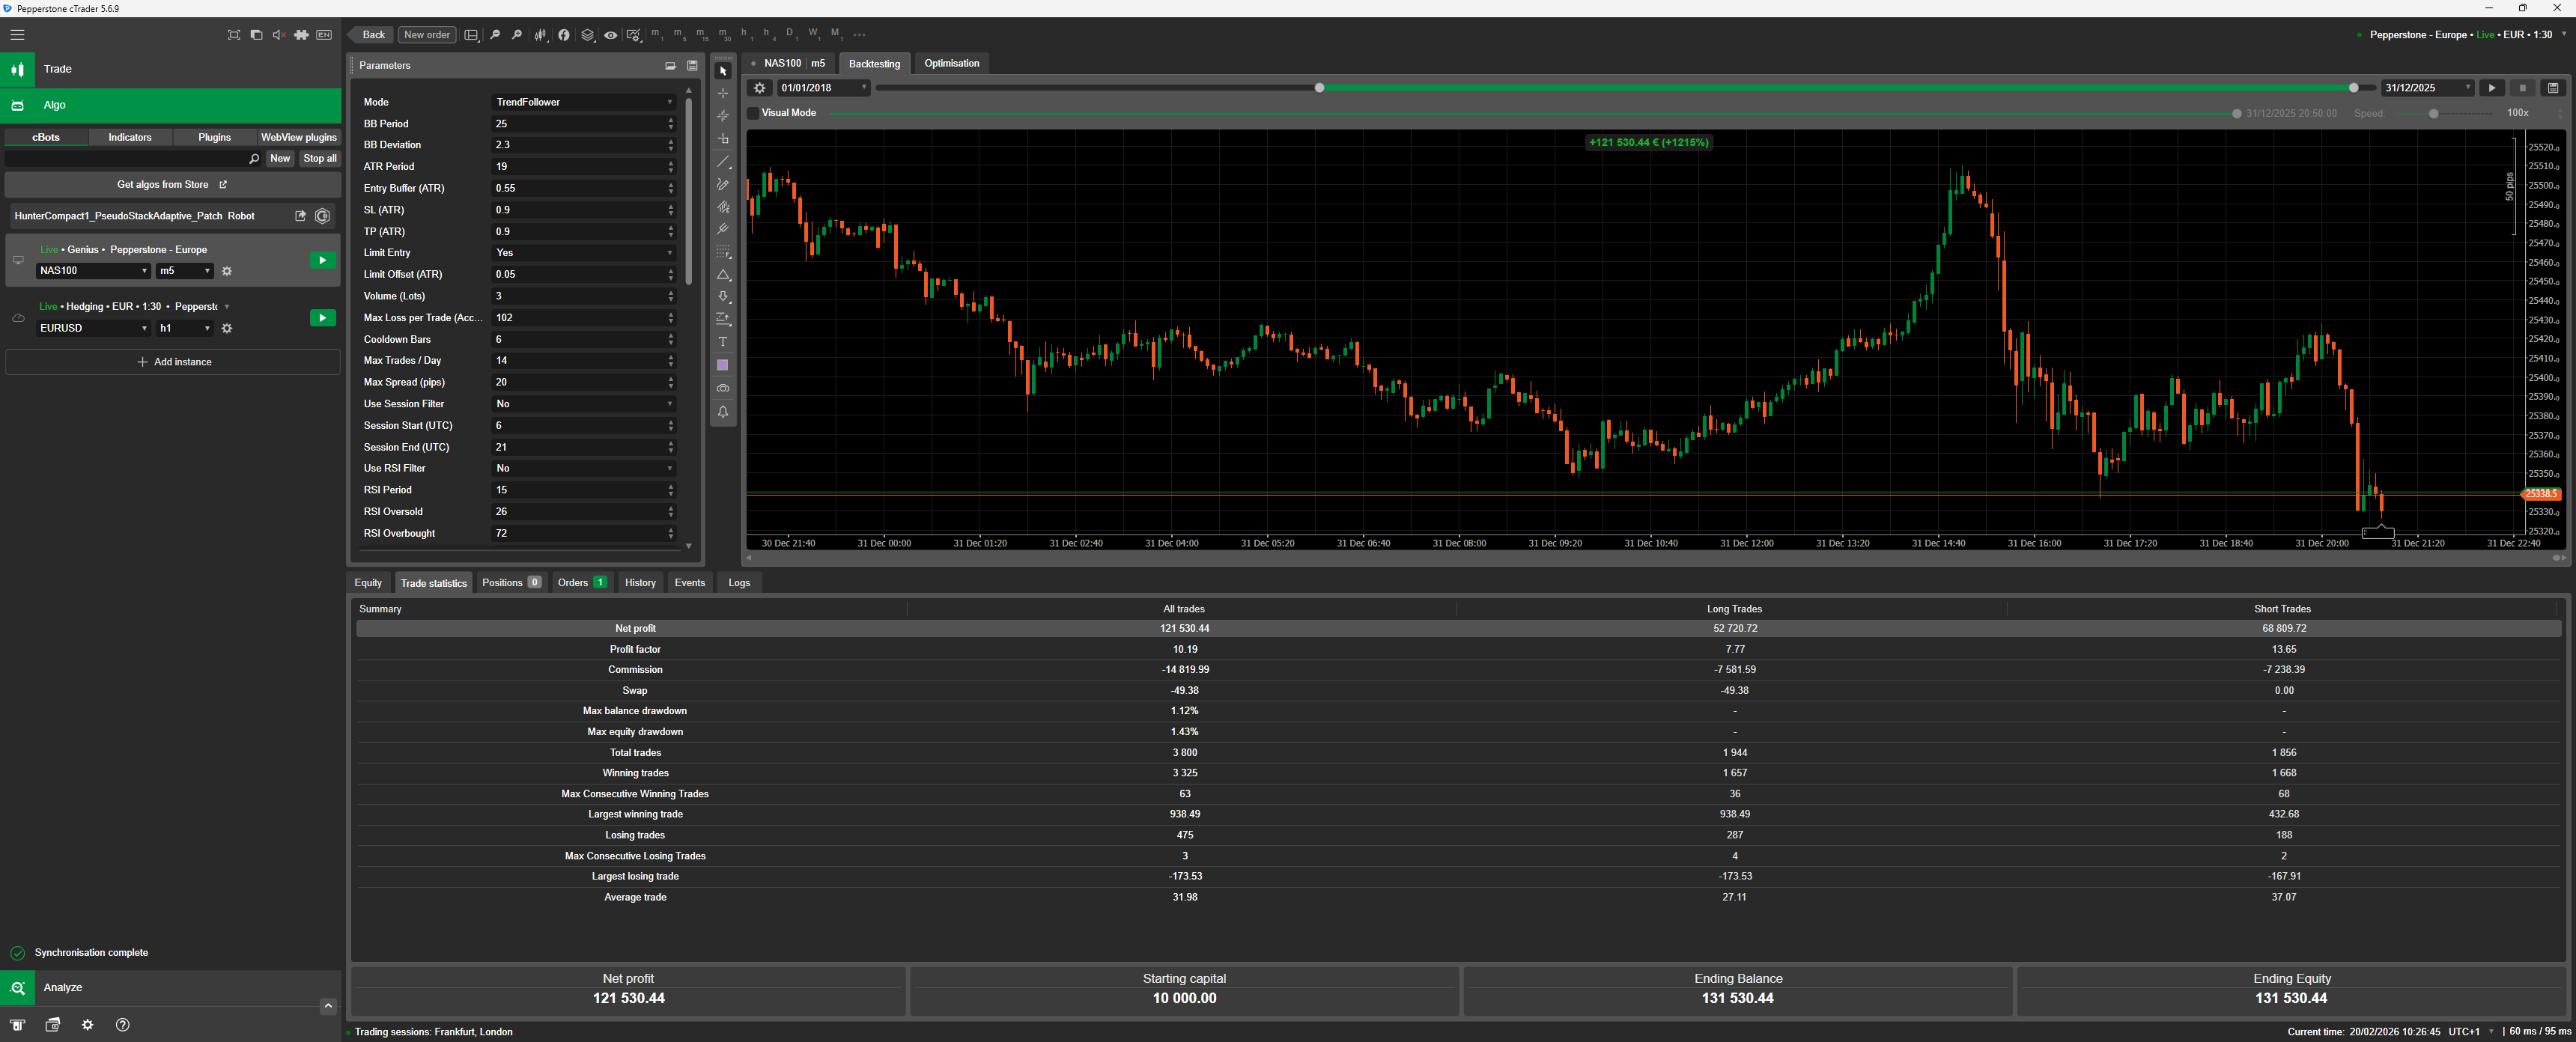Image resolution: width=2576 pixels, height=1042 pixels.
Task: Save parameters with the floppy disk icon
Action: pos(692,66)
